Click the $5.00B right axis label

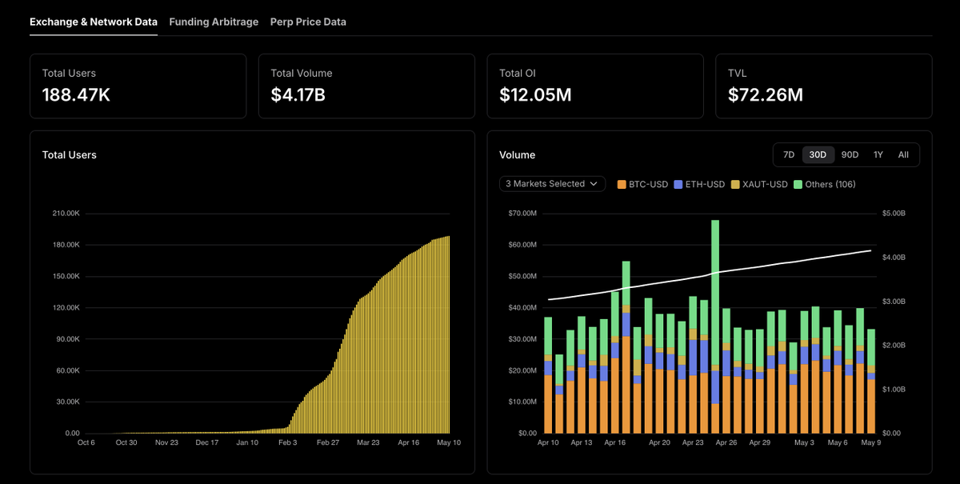point(894,214)
